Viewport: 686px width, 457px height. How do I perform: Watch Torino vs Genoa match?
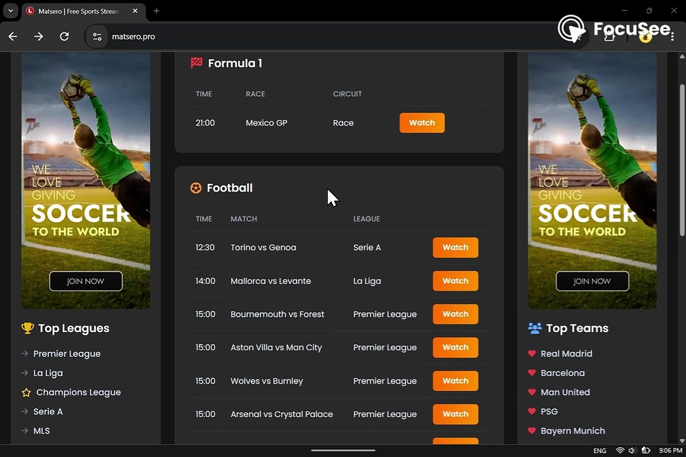click(x=455, y=248)
